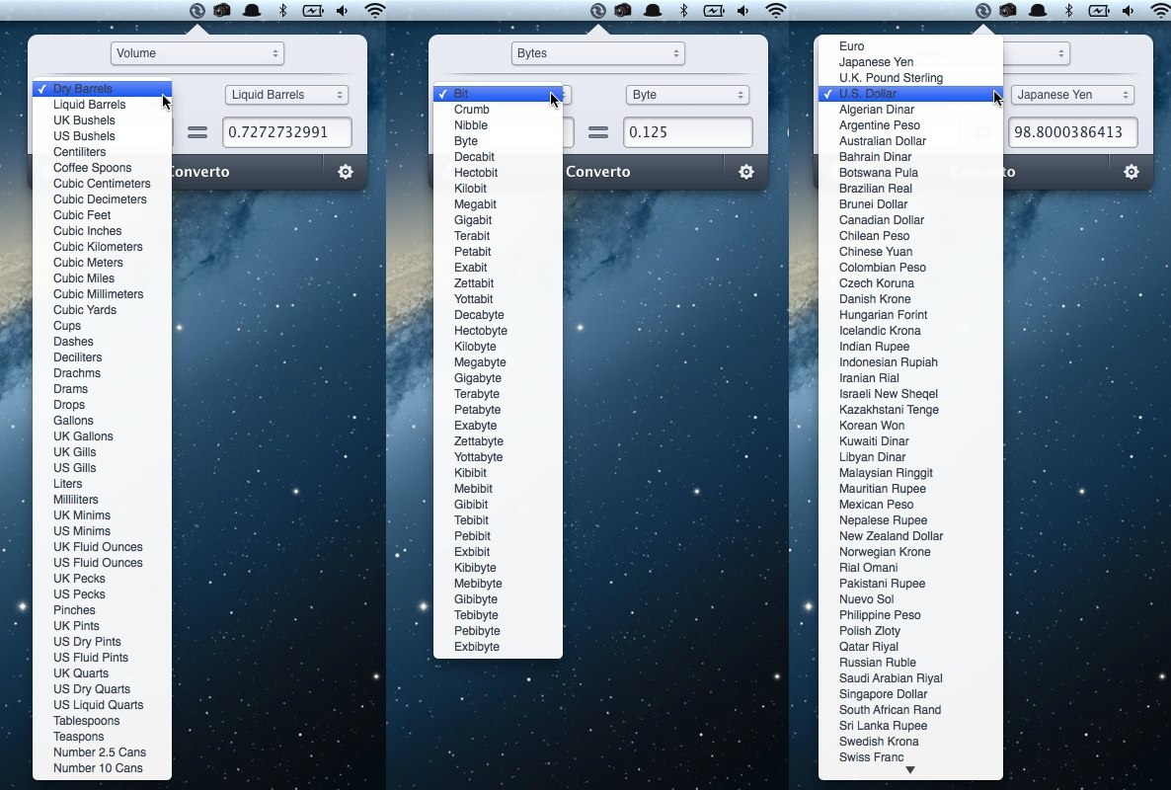
Task: Pick Kibibit from the bytes list
Action: 498,473
